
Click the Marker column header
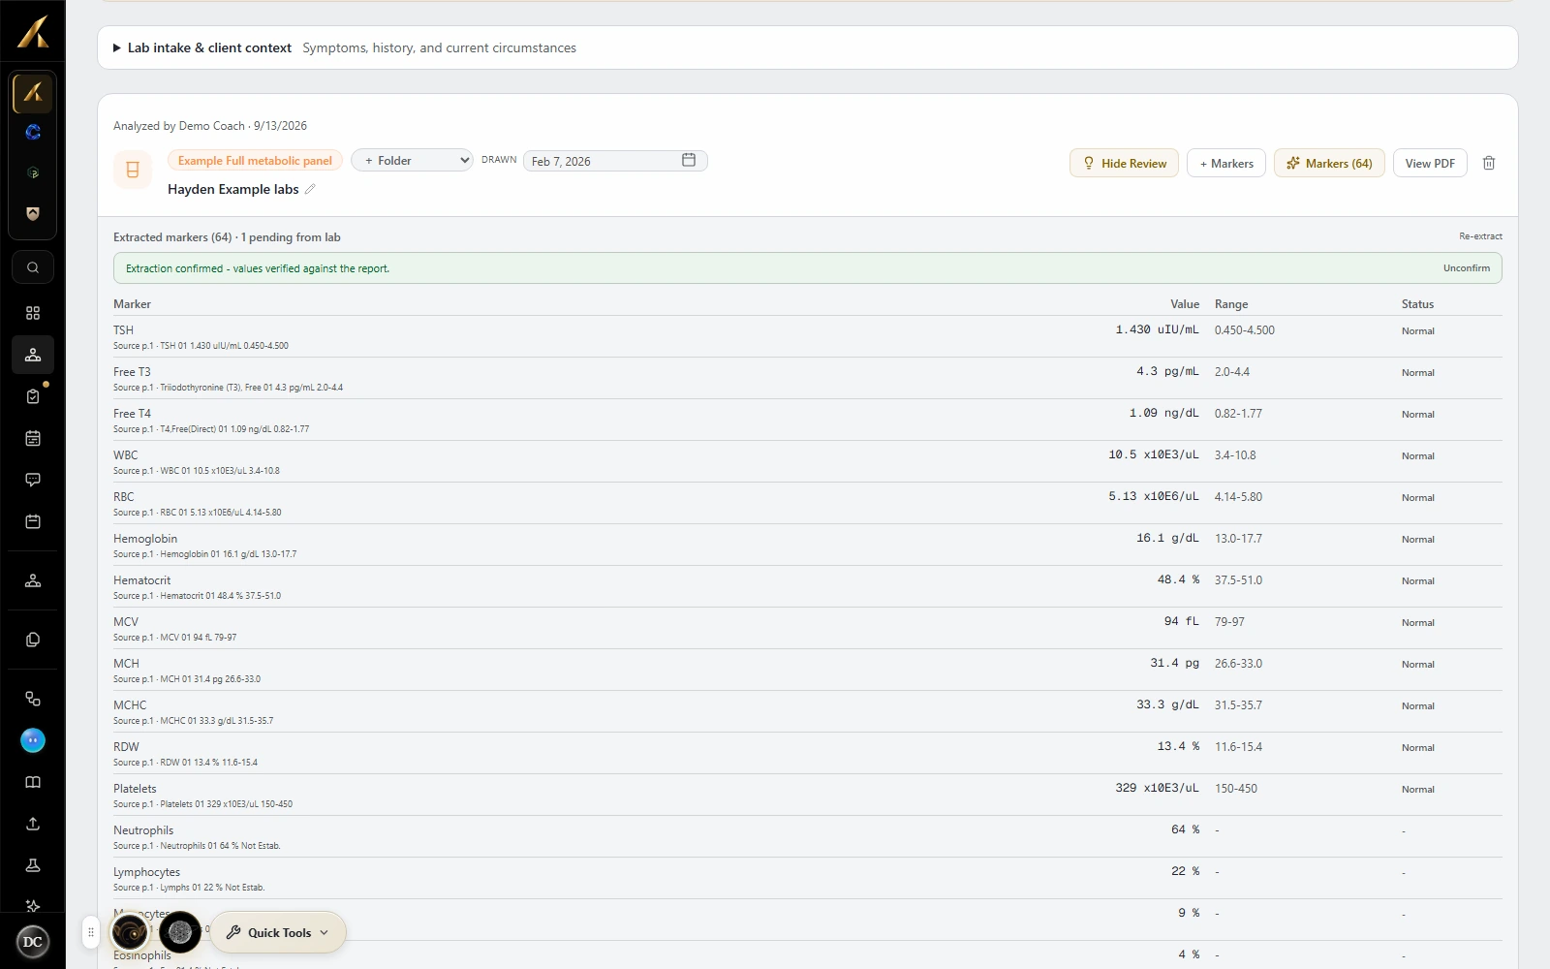tap(132, 304)
